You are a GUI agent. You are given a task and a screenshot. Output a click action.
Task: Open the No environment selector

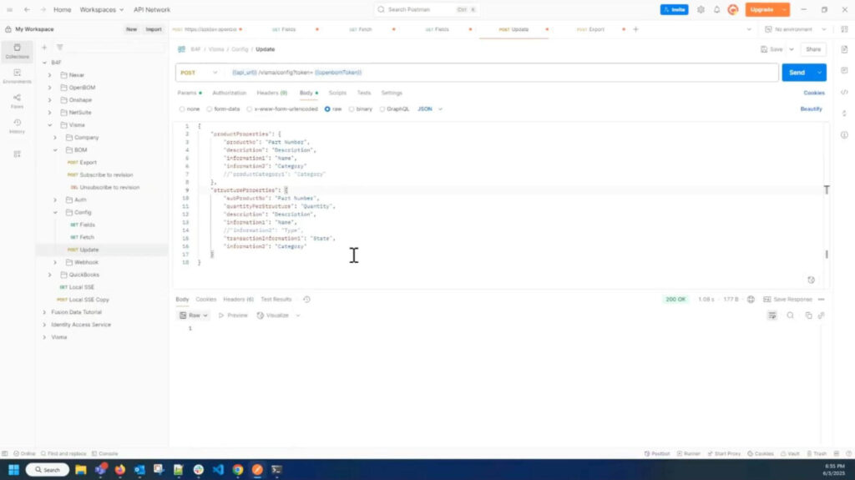point(796,29)
